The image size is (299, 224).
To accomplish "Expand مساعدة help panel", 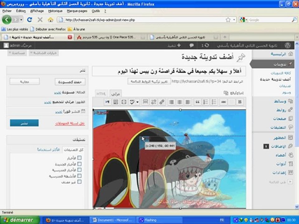I will [17, 53].
